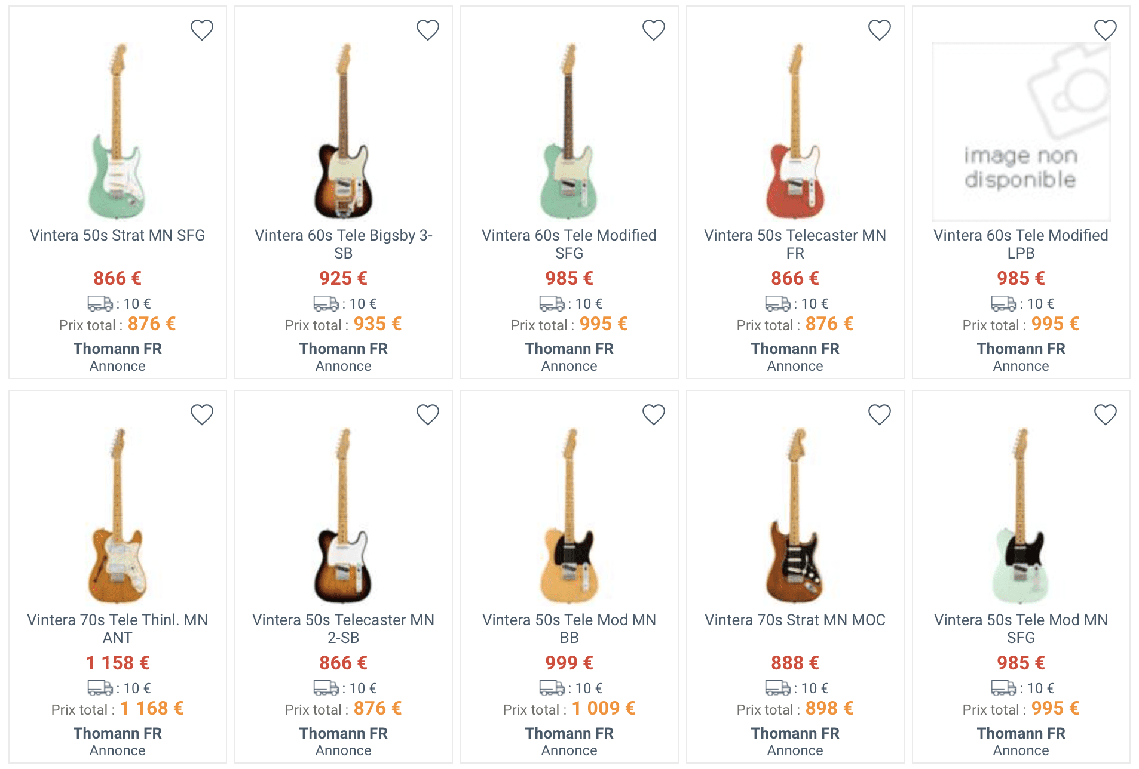The height and width of the screenshot is (769, 1139).
Task: Open the Vintera 50s Tele Mod MN SFG title
Action: pos(1021,628)
